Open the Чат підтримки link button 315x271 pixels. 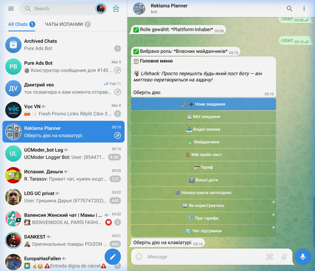[203, 231]
